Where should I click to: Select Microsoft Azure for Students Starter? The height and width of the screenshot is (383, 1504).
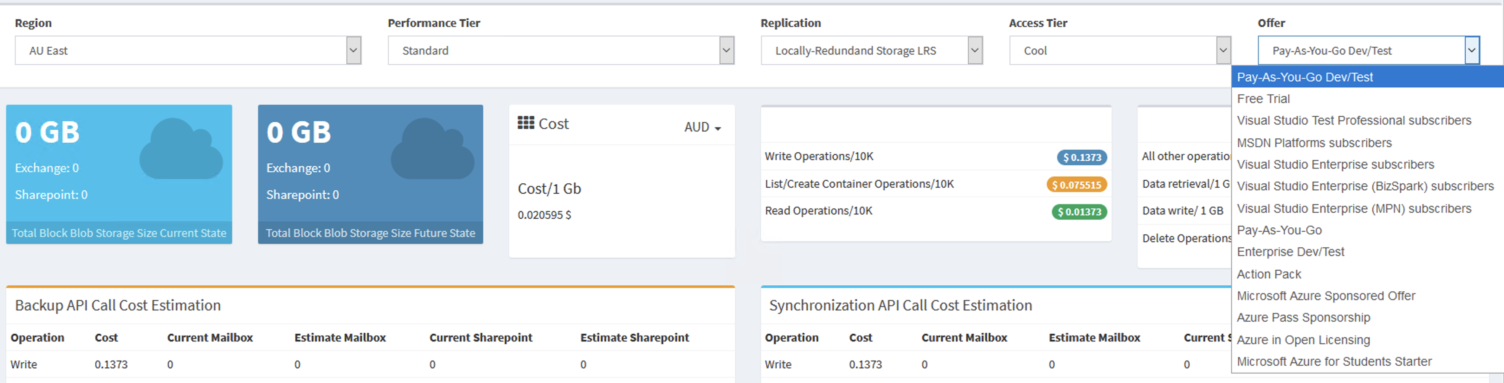pyautogui.click(x=1334, y=361)
